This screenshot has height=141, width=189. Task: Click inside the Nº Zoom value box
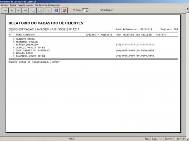(x=84, y=10)
